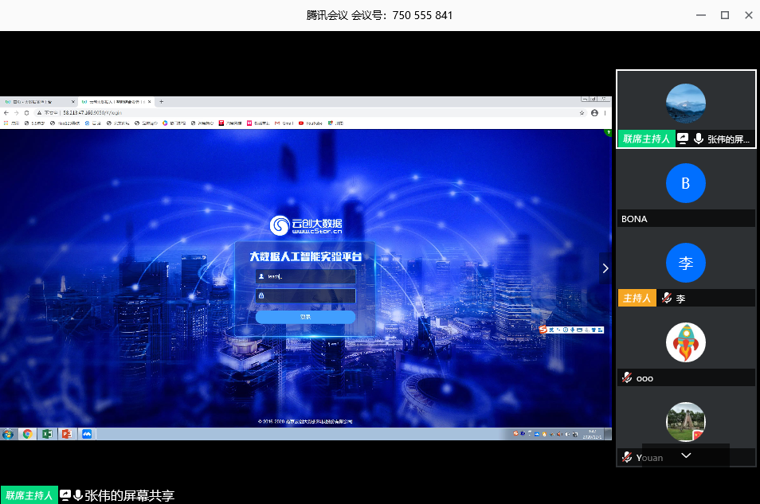Viewport: 760px width, 504px height.
Task: Click the Windows Start orb in shared screen
Action: [8, 434]
